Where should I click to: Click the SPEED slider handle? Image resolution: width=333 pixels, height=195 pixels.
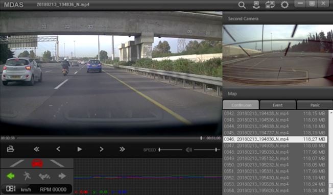159,150
